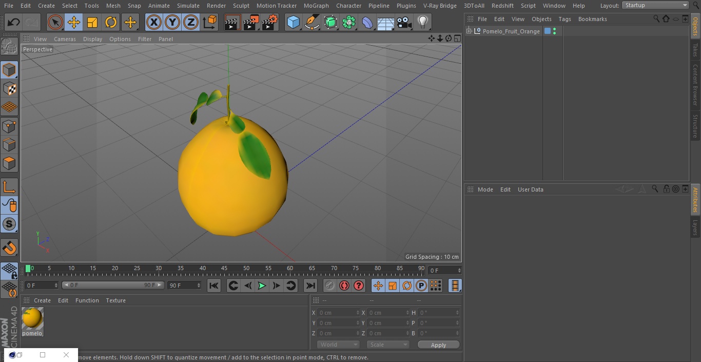Image resolution: width=701 pixels, height=362 pixels.
Task: Add a Cube primitive object
Action: click(293, 23)
